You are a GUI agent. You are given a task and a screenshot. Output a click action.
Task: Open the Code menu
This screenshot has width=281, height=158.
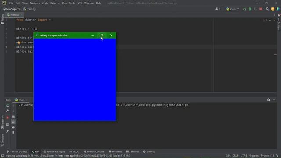45,3
